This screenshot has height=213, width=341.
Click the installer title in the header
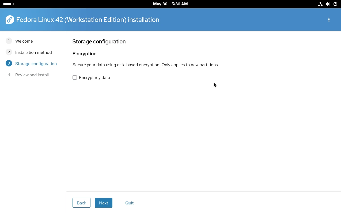click(x=88, y=20)
